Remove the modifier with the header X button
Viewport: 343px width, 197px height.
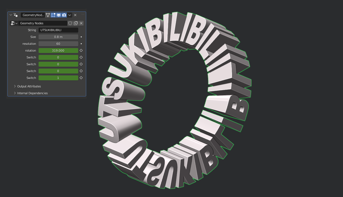(75, 15)
